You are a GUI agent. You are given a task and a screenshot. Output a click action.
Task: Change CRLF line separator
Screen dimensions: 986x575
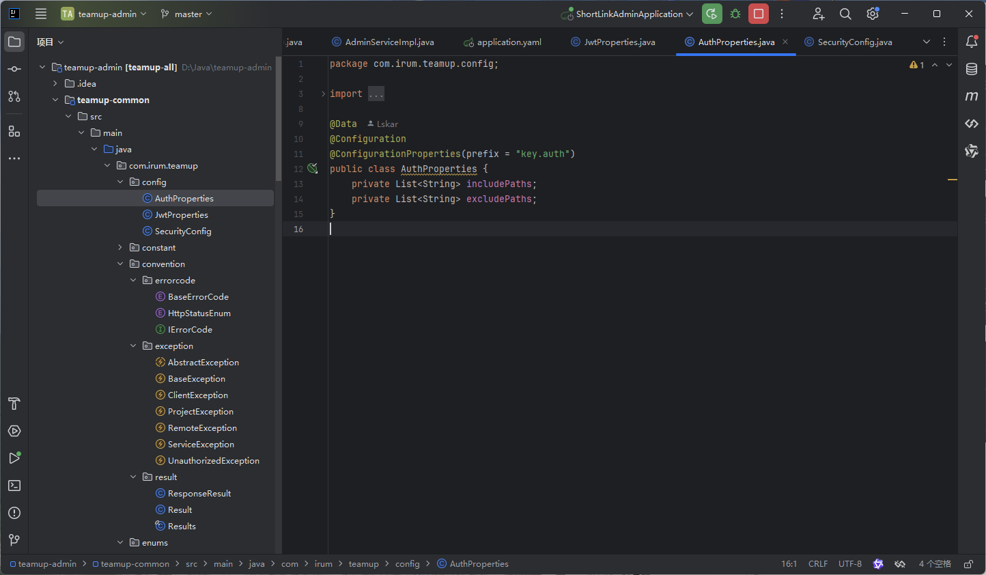coord(818,564)
